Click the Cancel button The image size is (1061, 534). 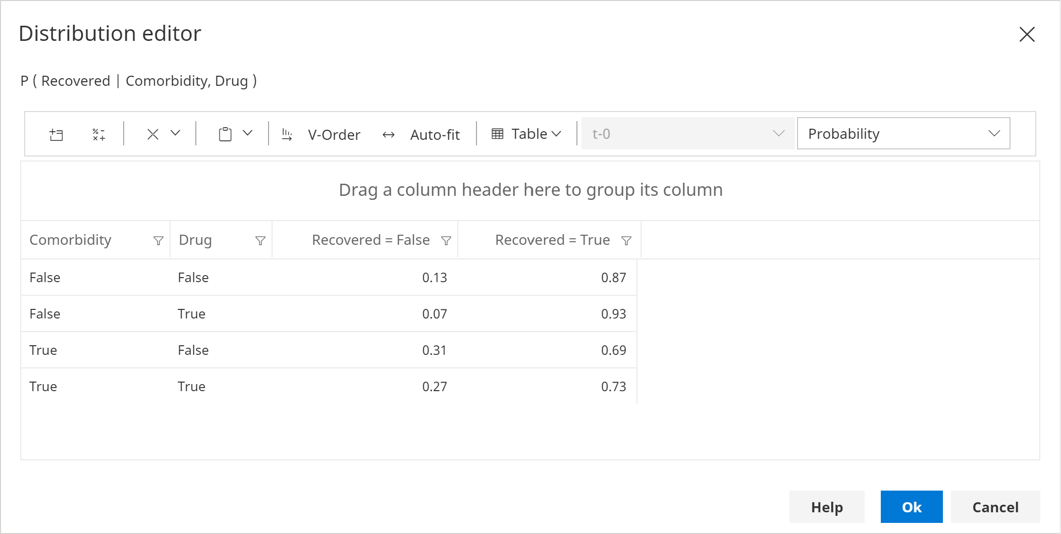(x=995, y=507)
